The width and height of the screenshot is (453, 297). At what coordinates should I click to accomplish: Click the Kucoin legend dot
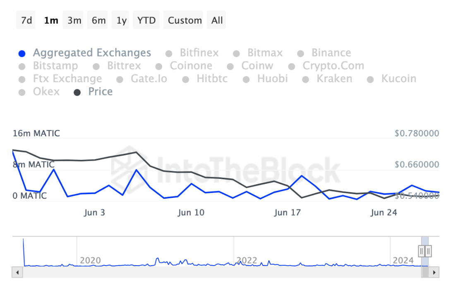coord(371,79)
